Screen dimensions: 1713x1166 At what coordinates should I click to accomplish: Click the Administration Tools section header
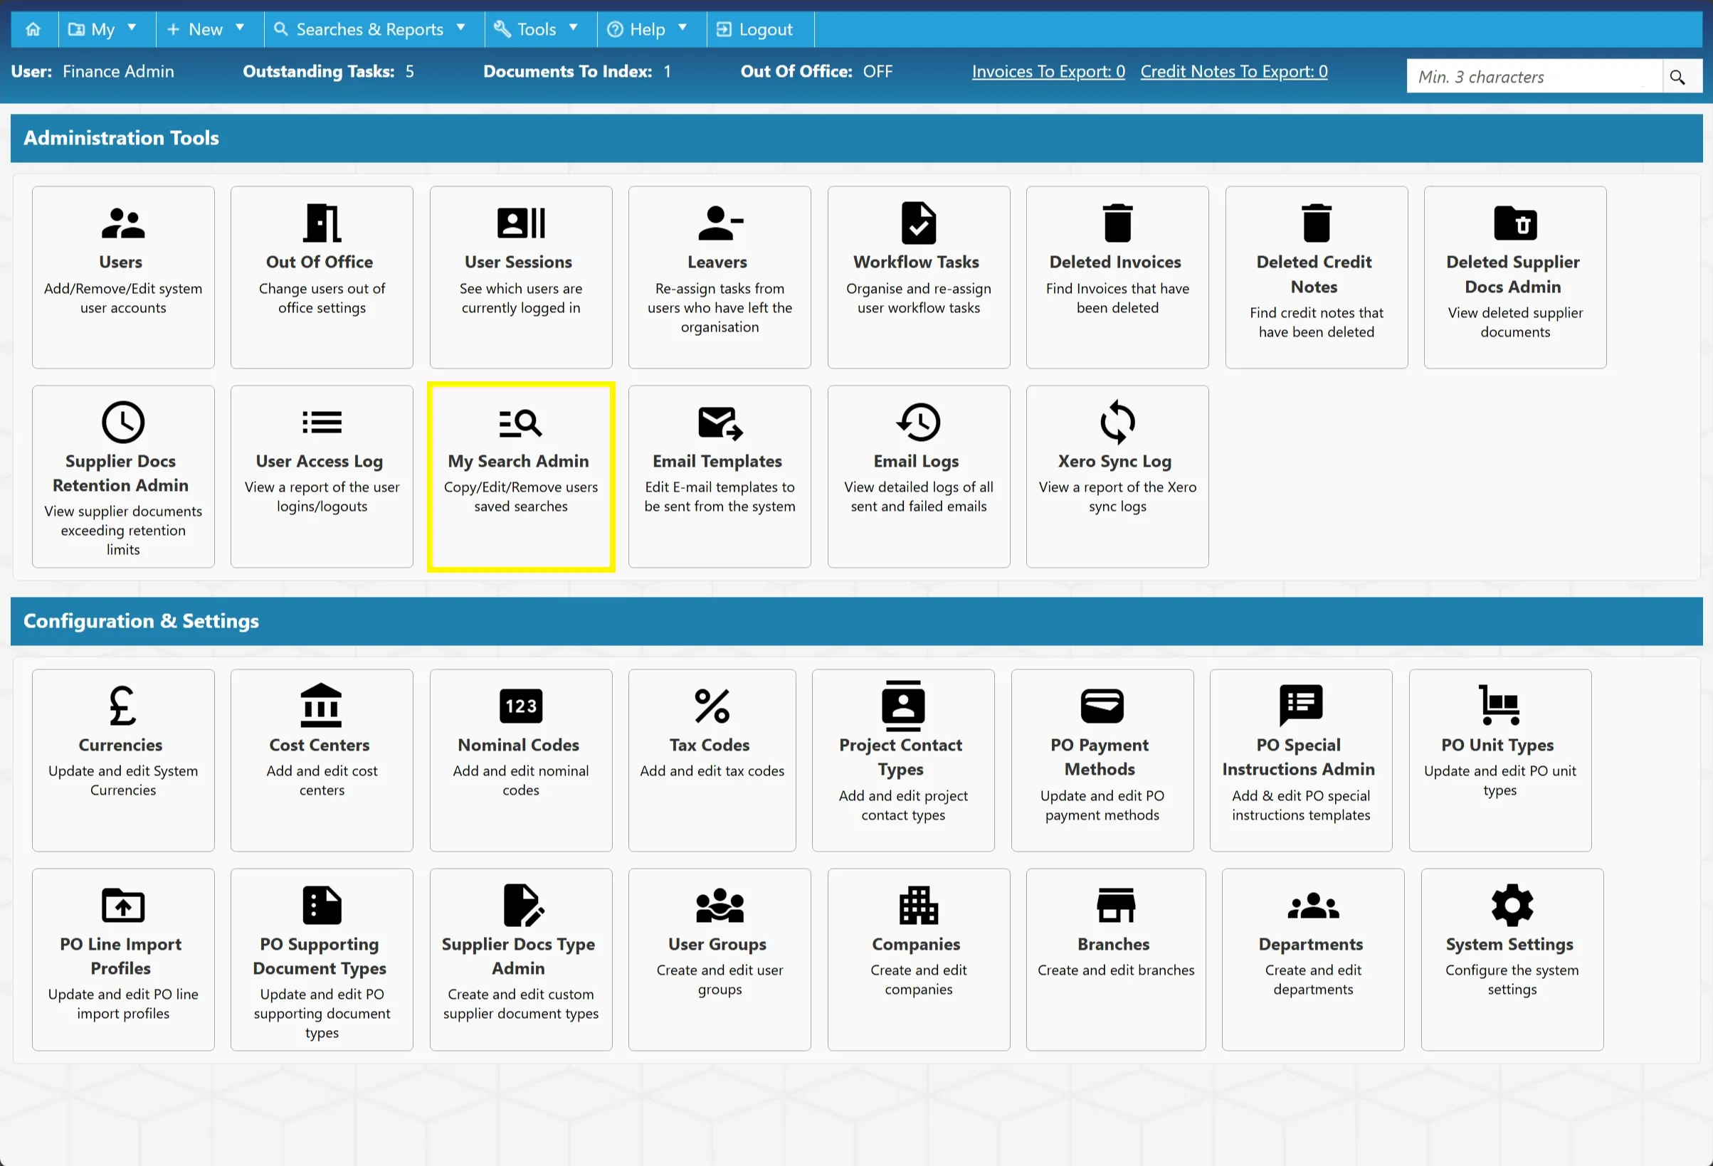point(857,138)
